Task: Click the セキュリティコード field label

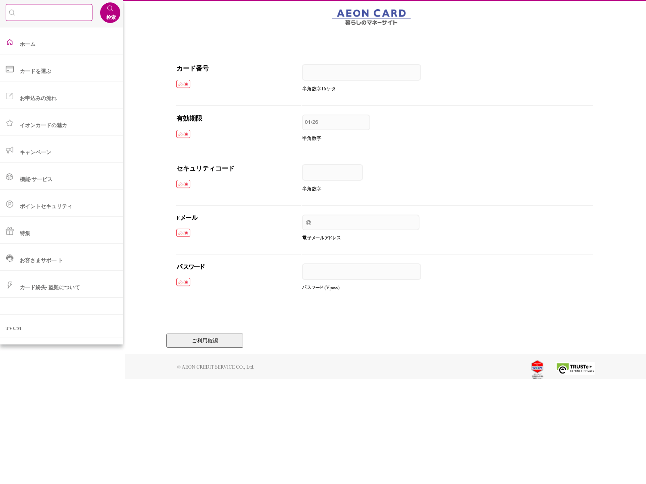Action: point(206,169)
